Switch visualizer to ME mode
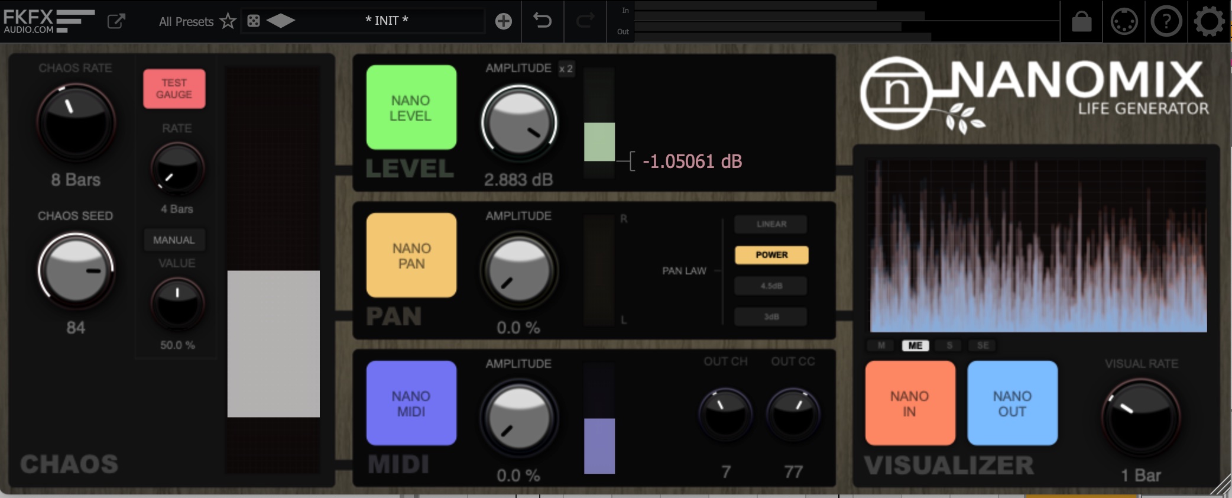Screen dimensions: 1232x498 pyautogui.click(x=915, y=345)
